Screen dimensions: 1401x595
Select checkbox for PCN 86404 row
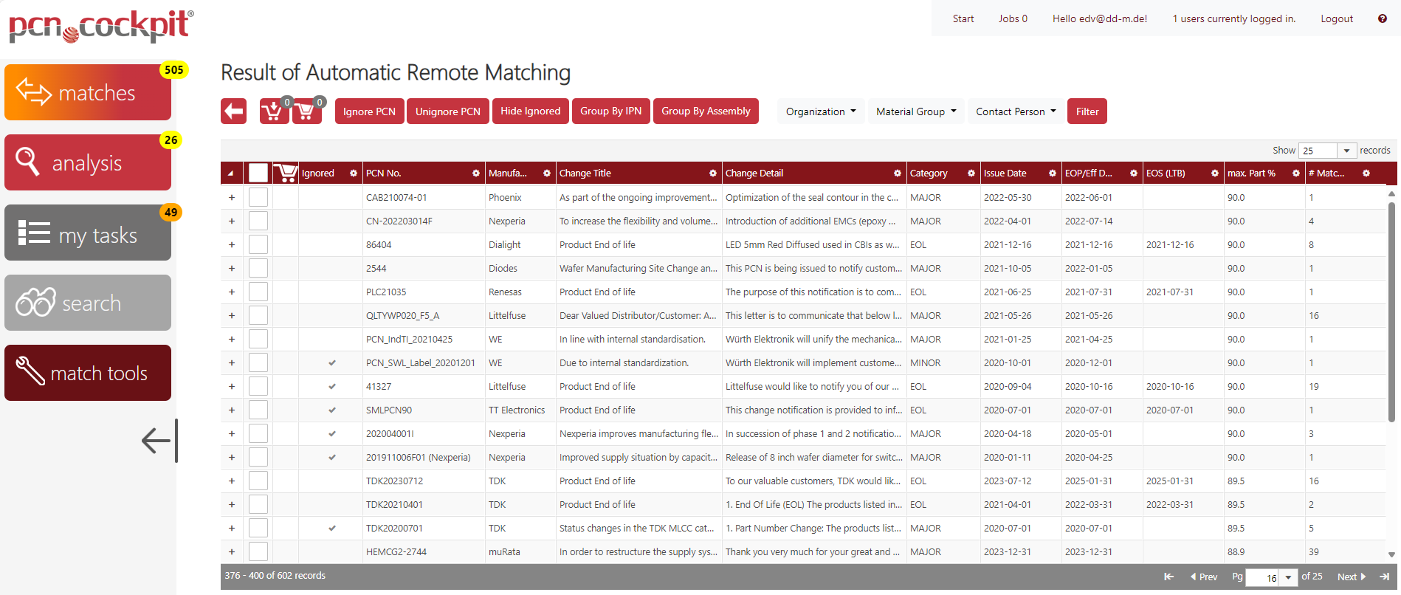click(258, 244)
